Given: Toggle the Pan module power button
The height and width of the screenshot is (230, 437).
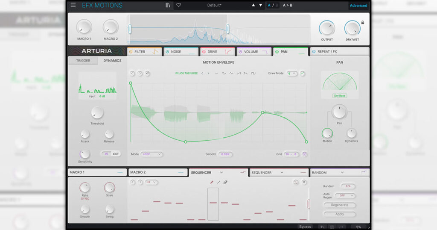Looking at the screenshot, I should click(277, 52).
